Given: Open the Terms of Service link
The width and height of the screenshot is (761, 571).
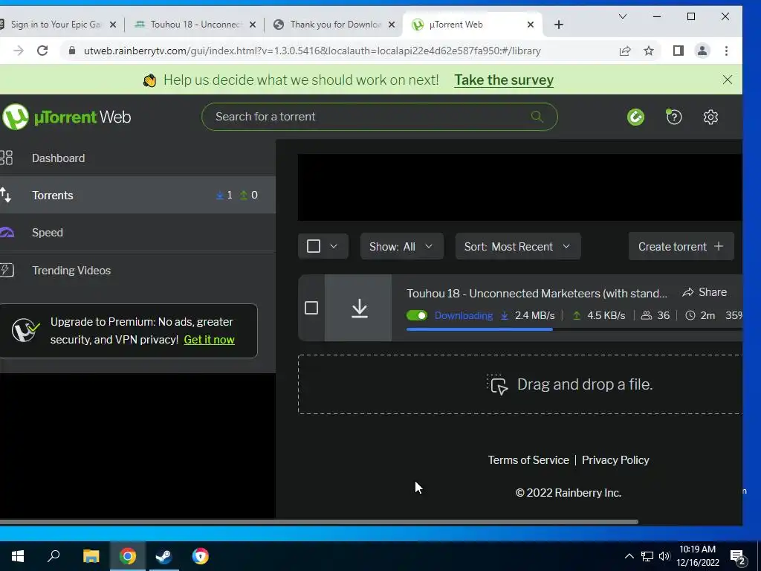Looking at the screenshot, I should coord(528,459).
